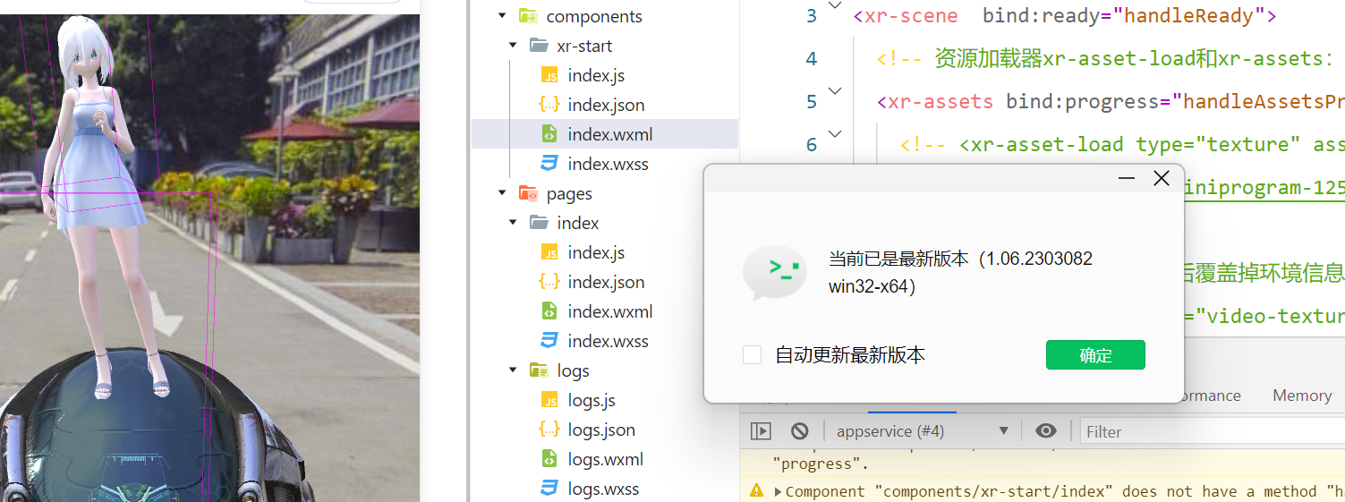Fold code at line 6 comment
Image resolution: width=1345 pixels, height=502 pixels.
835,133
